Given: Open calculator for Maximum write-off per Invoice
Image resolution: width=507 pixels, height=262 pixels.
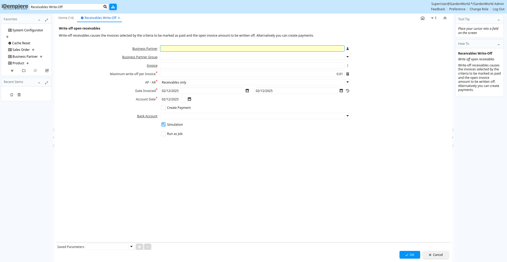Looking at the screenshot, I should [x=348, y=74].
